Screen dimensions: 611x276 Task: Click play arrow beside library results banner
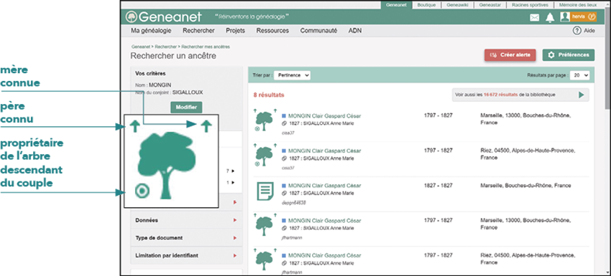582,95
